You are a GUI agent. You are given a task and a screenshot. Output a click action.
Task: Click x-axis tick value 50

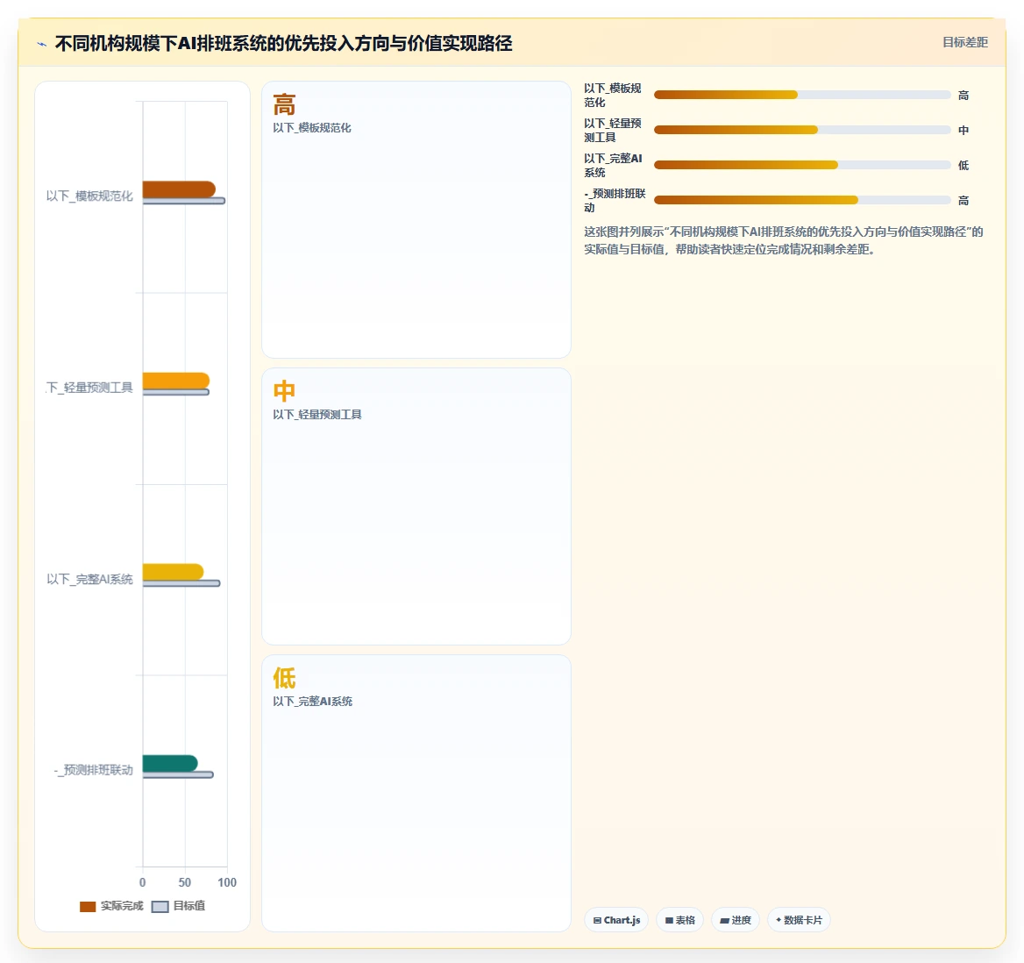(185, 882)
